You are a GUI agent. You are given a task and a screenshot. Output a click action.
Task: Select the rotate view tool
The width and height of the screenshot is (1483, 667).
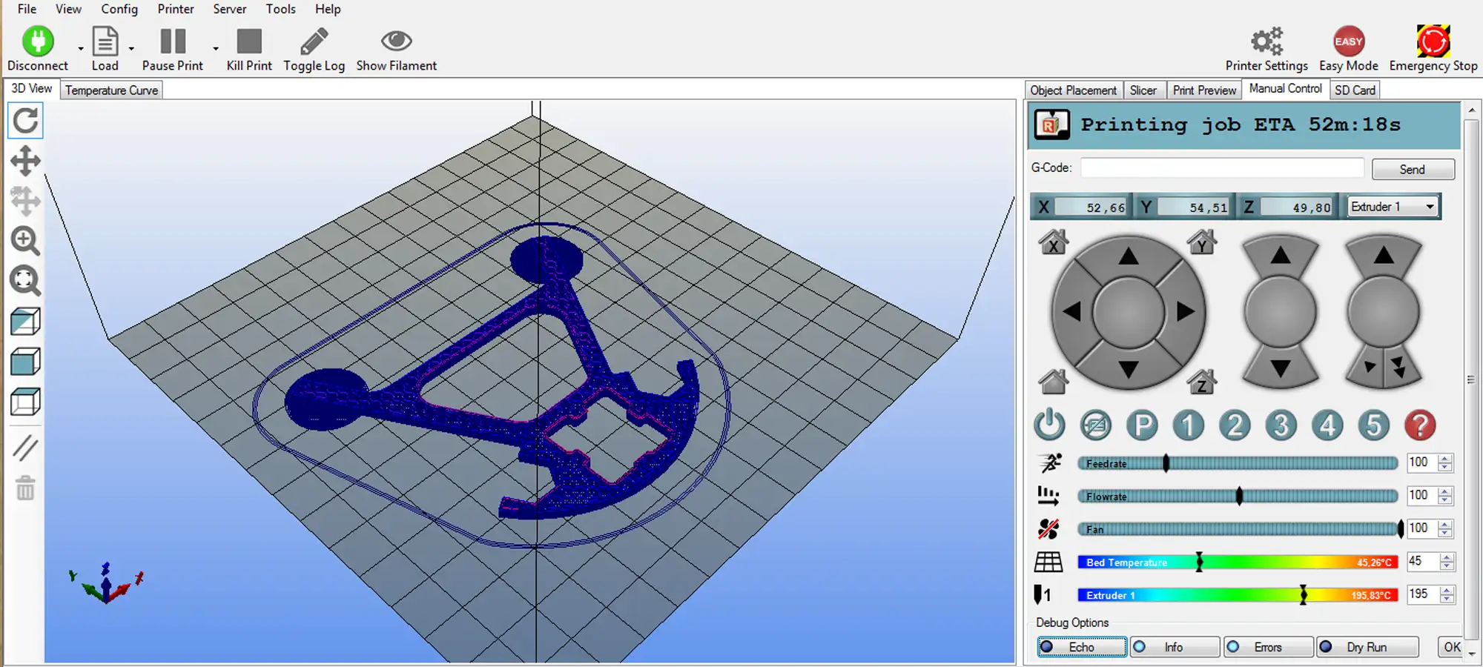25,121
